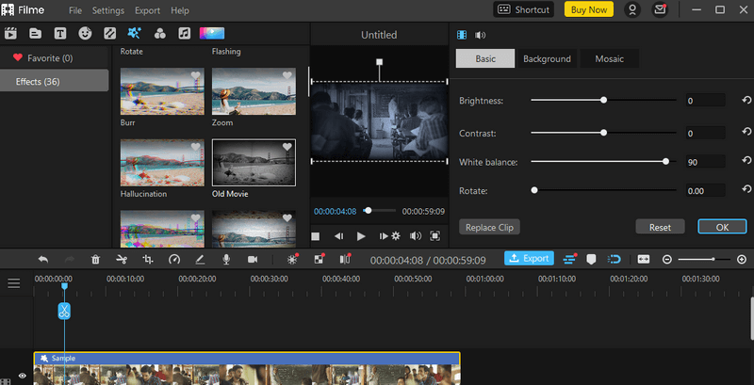Open the timeline hamburger menu
The height and width of the screenshot is (385, 754).
[14, 283]
